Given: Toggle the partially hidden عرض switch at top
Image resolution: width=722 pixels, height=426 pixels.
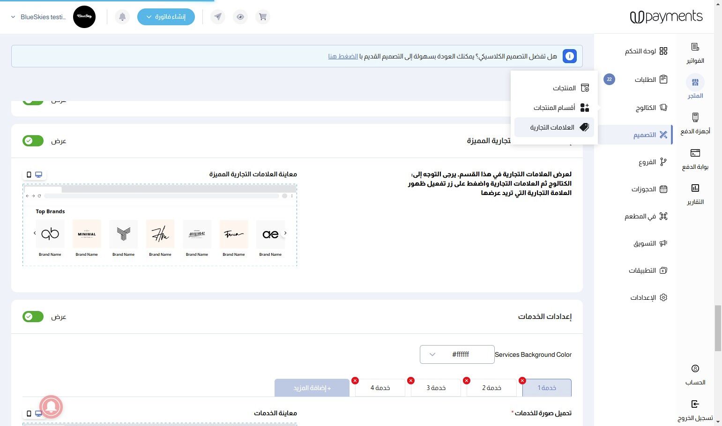Looking at the screenshot, I should pos(33,101).
